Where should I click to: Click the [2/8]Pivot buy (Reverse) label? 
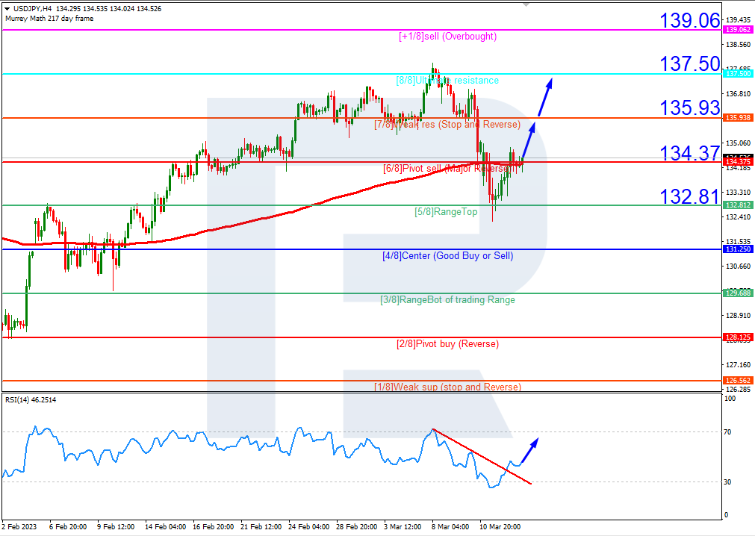(x=447, y=344)
